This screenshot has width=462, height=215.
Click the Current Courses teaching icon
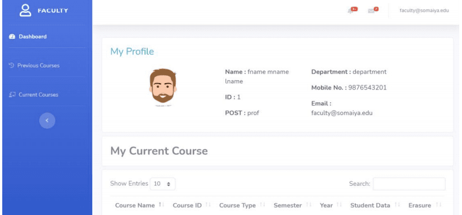(x=12, y=95)
